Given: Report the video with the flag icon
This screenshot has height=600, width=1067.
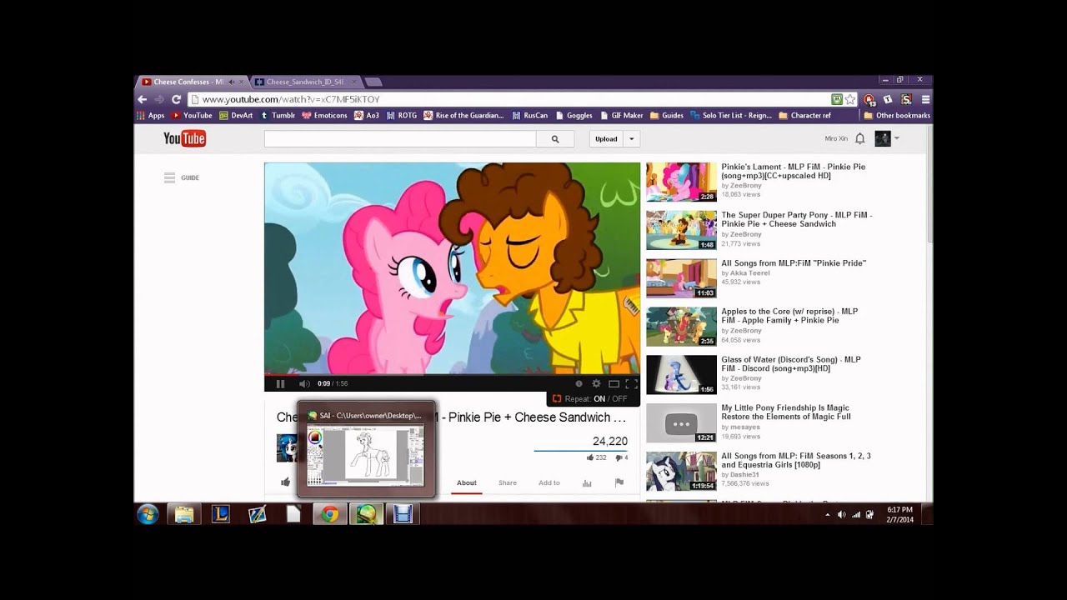Looking at the screenshot, I should click(619, 482).
